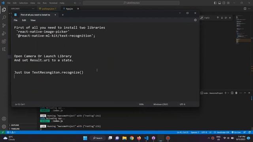Click remote window indicator in status bar
The image size is (253, 142).
[3, 133]
